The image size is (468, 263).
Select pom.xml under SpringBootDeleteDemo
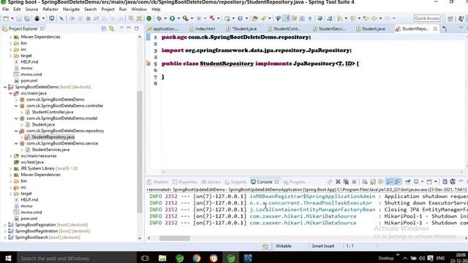(29, 218)
